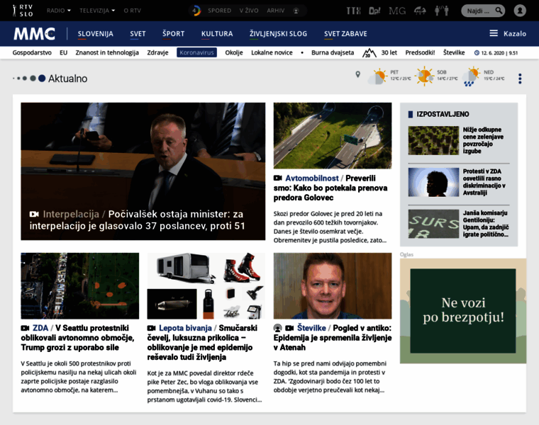Open the V živo live link
This screenshot has width=539, height=425.
pos(249,11)
